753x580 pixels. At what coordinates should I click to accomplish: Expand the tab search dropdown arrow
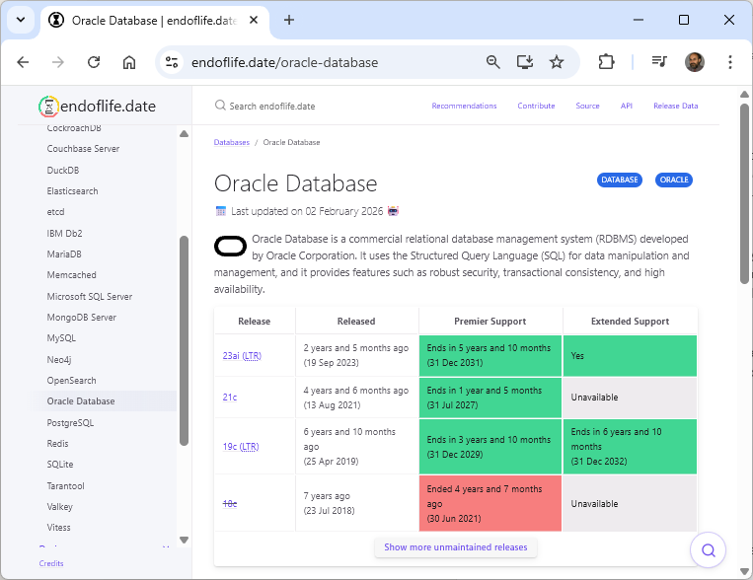click(20, 20)
